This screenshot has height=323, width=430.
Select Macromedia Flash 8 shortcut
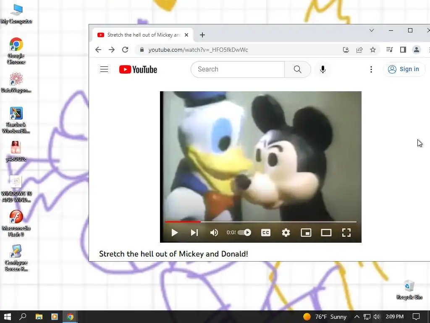[x=16, y=224]
